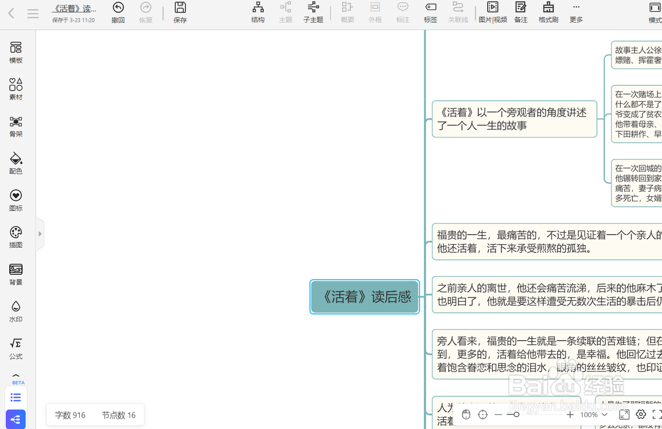
Task: Switch to outline list view
Action: pyautogui.click(x=16, y=397)
